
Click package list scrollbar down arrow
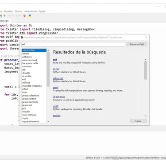click(48, 121)
